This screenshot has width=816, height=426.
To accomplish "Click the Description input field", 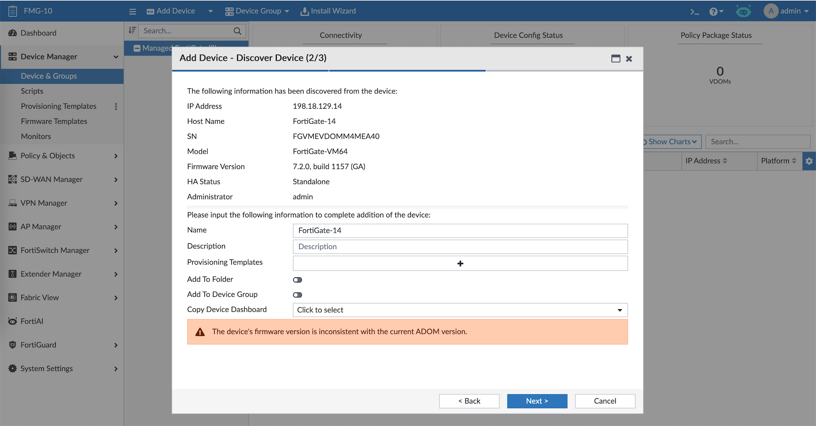I will point(460,247).
